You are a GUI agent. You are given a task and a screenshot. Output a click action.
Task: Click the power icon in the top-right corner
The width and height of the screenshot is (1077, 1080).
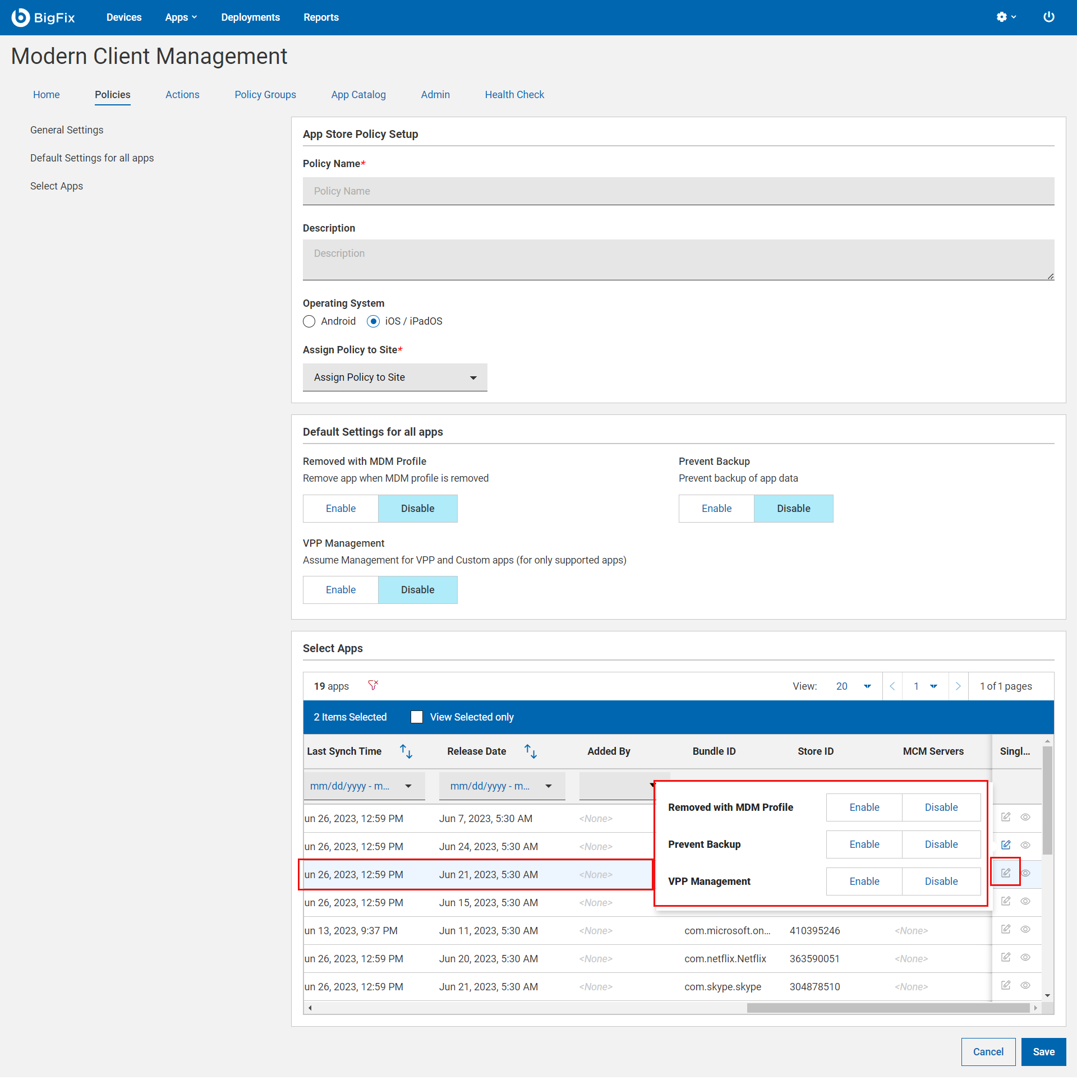1047,18
